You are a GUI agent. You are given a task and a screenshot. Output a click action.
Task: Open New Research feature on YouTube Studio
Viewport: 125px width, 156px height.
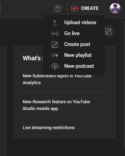(56, 105)
